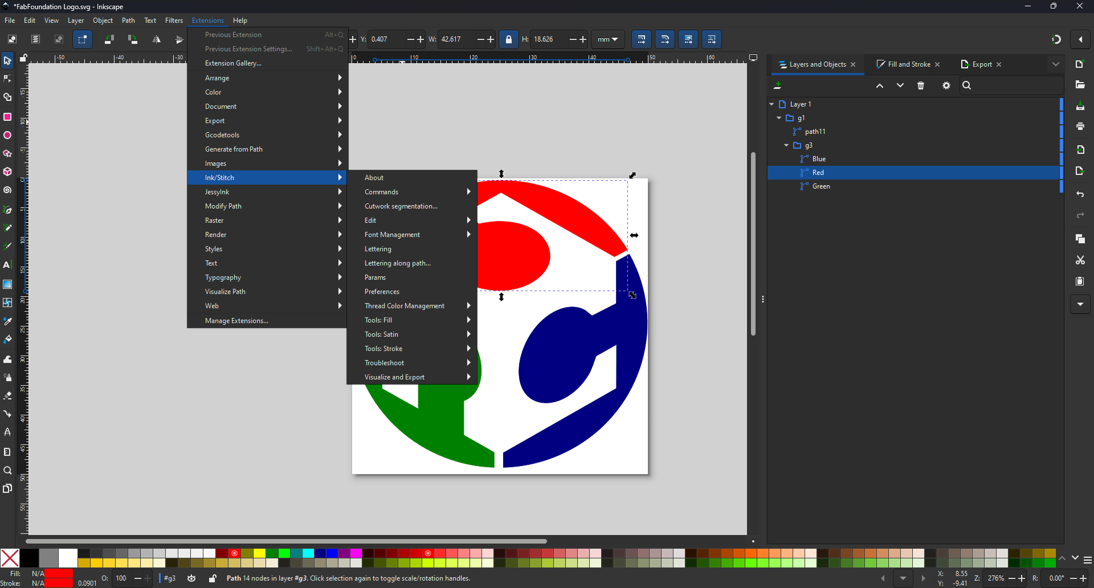
Task: Click the Cut scissors icon
Action: click(x=1080, y=260)
